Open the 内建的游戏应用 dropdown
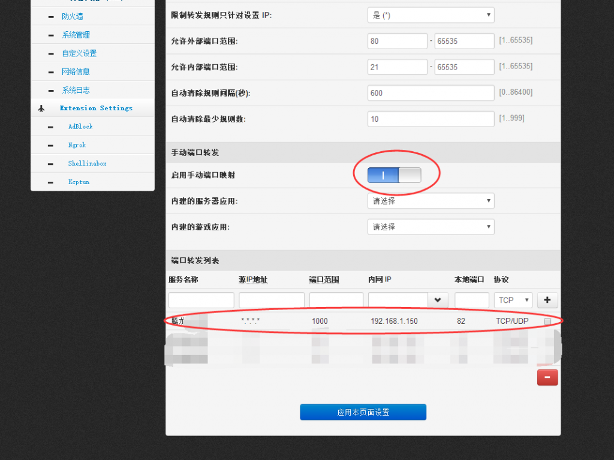614x460 pixels. [431, 227]
